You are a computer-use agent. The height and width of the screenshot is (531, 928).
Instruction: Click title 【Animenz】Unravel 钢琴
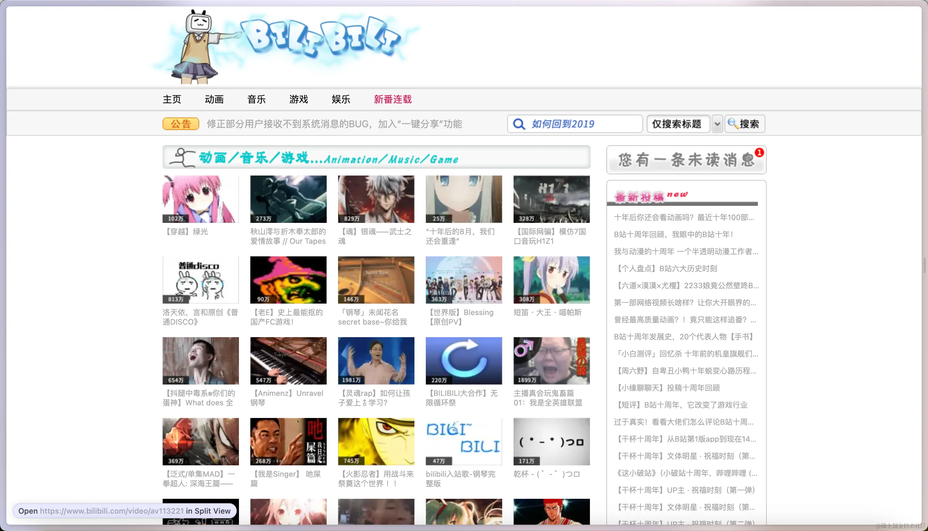(x=287, y=398)
